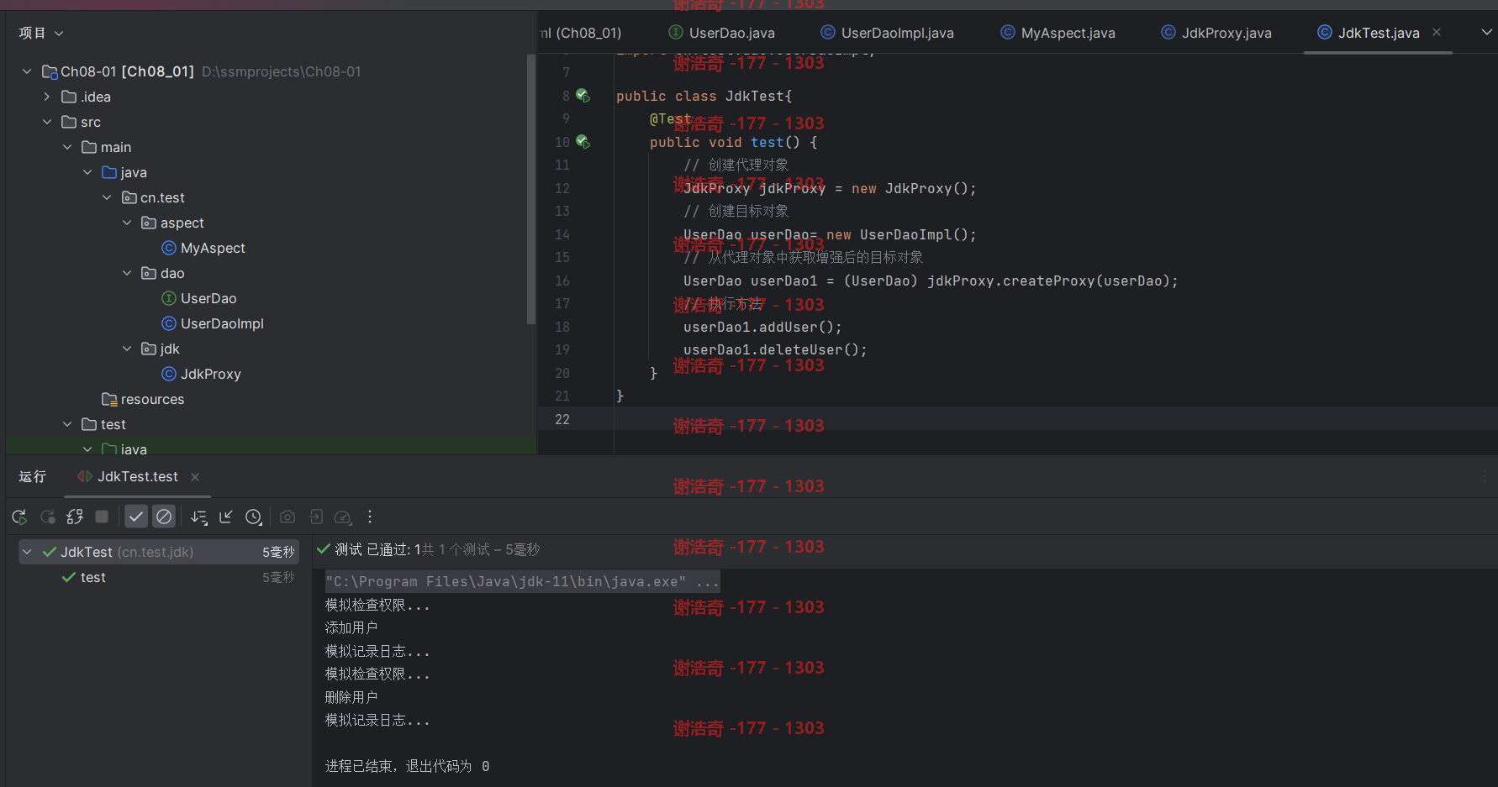Collapse the cn.test package
Image resolution: width=1498 pixels, height=787 pixels.
click(x=107, y=197)
